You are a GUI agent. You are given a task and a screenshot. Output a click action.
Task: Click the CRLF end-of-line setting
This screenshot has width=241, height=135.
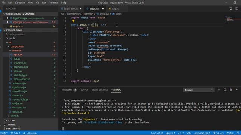click(x=189, y=133)
